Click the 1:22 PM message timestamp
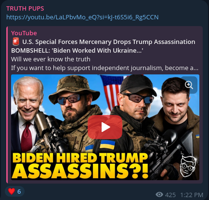Image resolution: width=209 pixels, height=200 pixels. coord(192,195)
